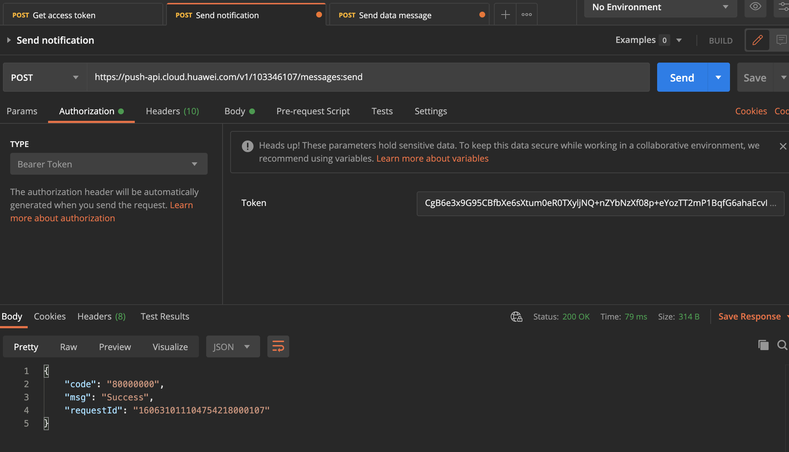This screenshot has width=789, height=452.
Task: Toggle the response line wrap icon
Action: coord(278,346)
